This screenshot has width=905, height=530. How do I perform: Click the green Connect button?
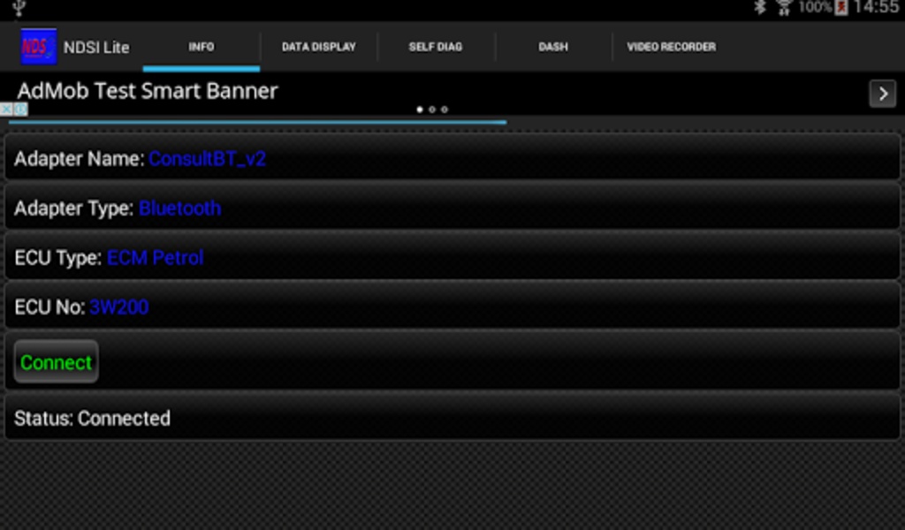pyautogui.click(x=56, y=362)
